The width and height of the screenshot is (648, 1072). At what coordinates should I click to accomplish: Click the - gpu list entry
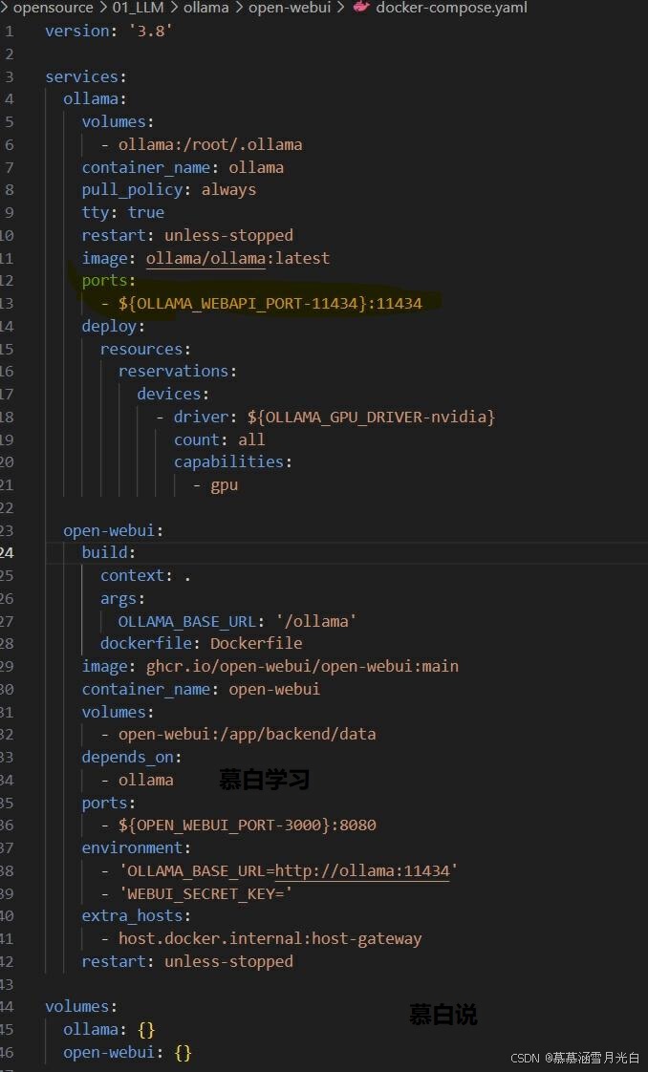tap(215, 484)
